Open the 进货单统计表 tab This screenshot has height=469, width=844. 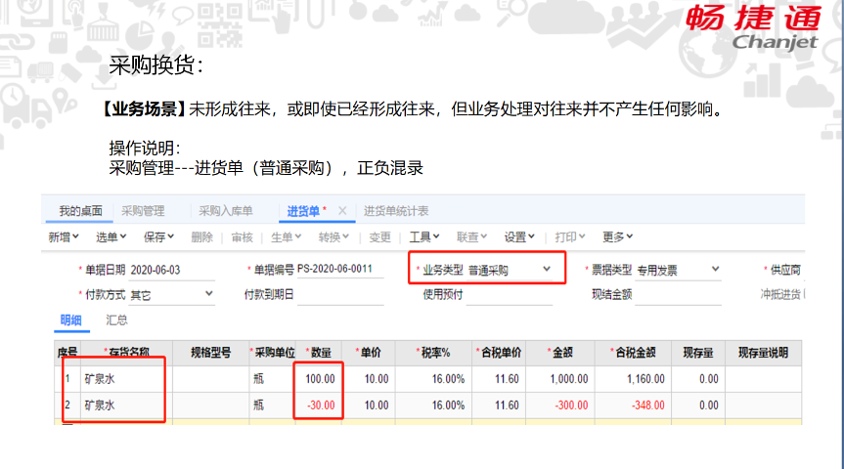(x=396, y=211)
